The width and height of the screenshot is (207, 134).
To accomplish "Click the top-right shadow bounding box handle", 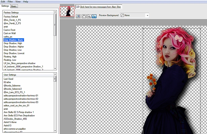I will (200, 28).
